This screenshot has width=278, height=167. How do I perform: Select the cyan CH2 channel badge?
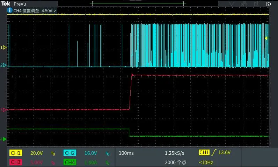(70, 153)
